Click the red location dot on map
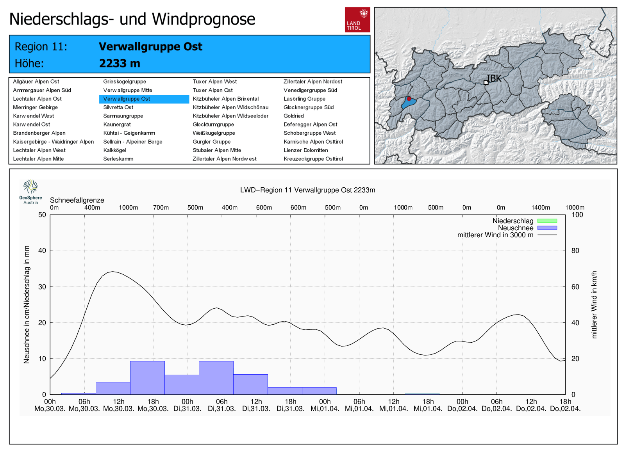 point(409,99)
